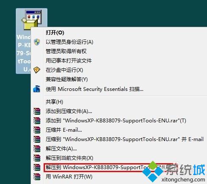Click WinRAR icon beside 用 WinRAR 打开(W)
The width and height of the screenshot is (207, 184).
pyautogui.click(x=37, y=177)
